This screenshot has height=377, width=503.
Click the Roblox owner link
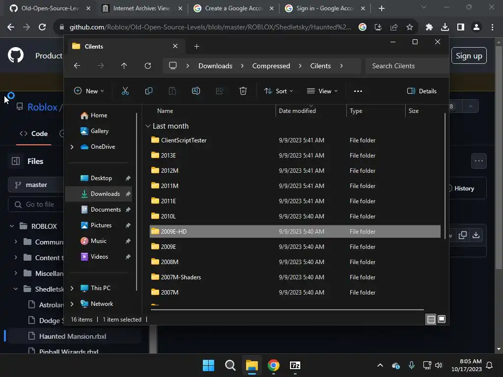[42, 107]
